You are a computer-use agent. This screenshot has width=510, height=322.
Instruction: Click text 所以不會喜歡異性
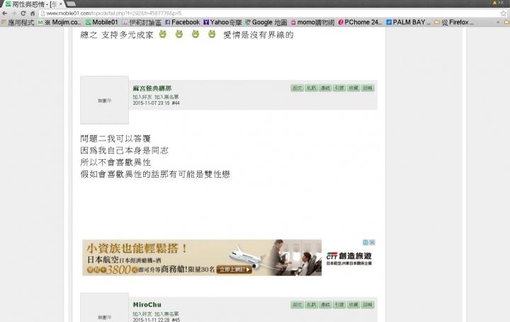click(115, 162)
